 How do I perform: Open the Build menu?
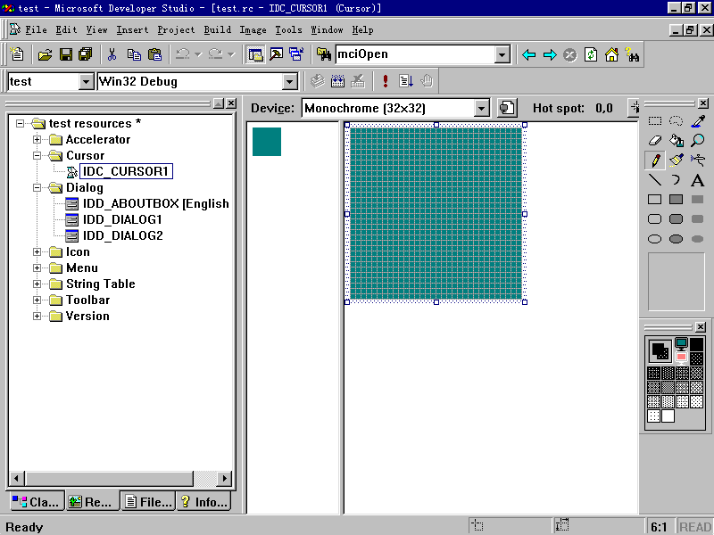pos(217,30)
